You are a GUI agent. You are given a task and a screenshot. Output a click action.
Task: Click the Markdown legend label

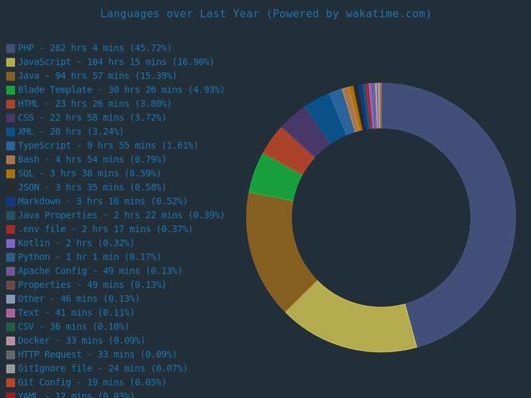coord(103,202)
